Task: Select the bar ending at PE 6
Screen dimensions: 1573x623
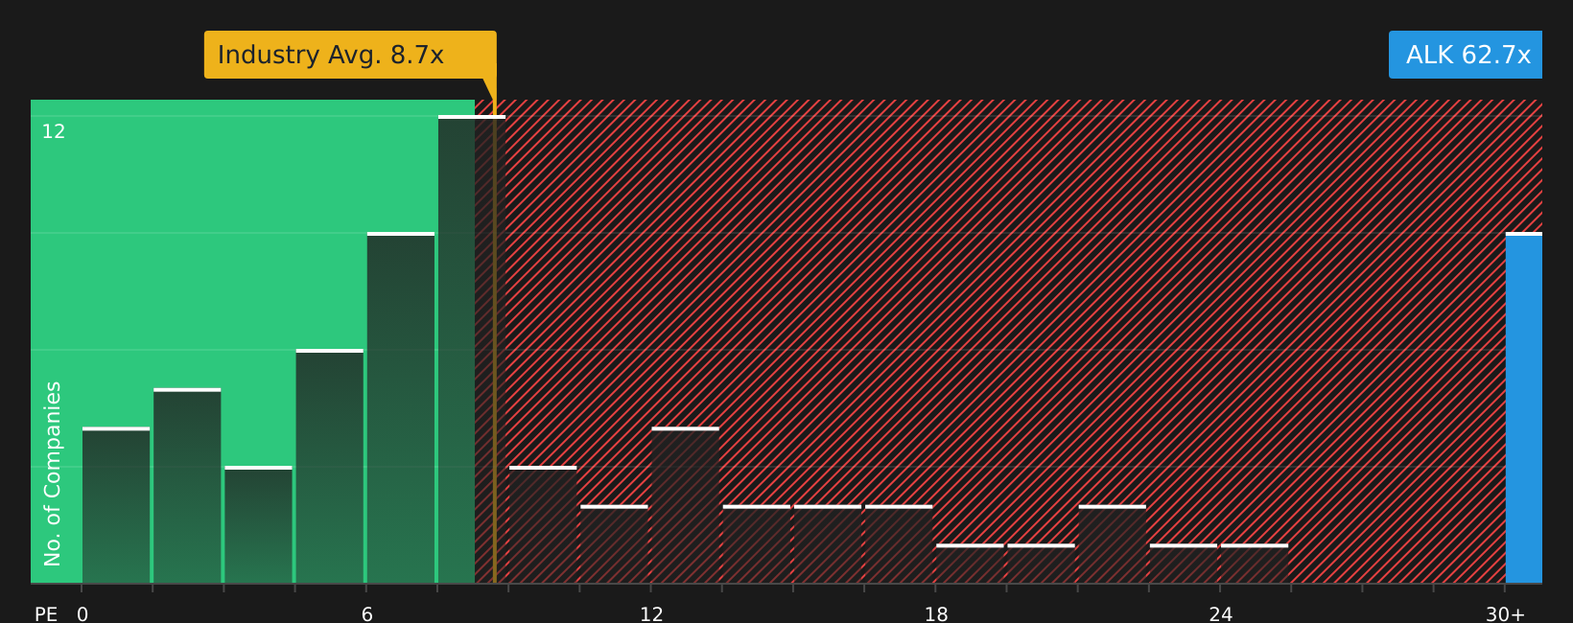Action: [x=330, y=467]
